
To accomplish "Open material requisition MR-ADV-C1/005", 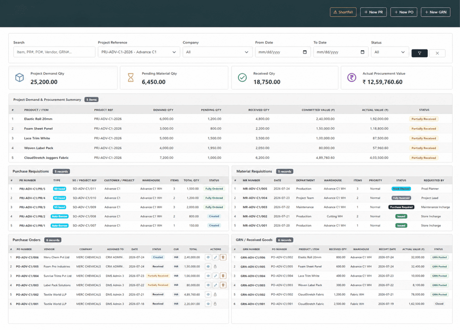I will click(x=255, y=189).
